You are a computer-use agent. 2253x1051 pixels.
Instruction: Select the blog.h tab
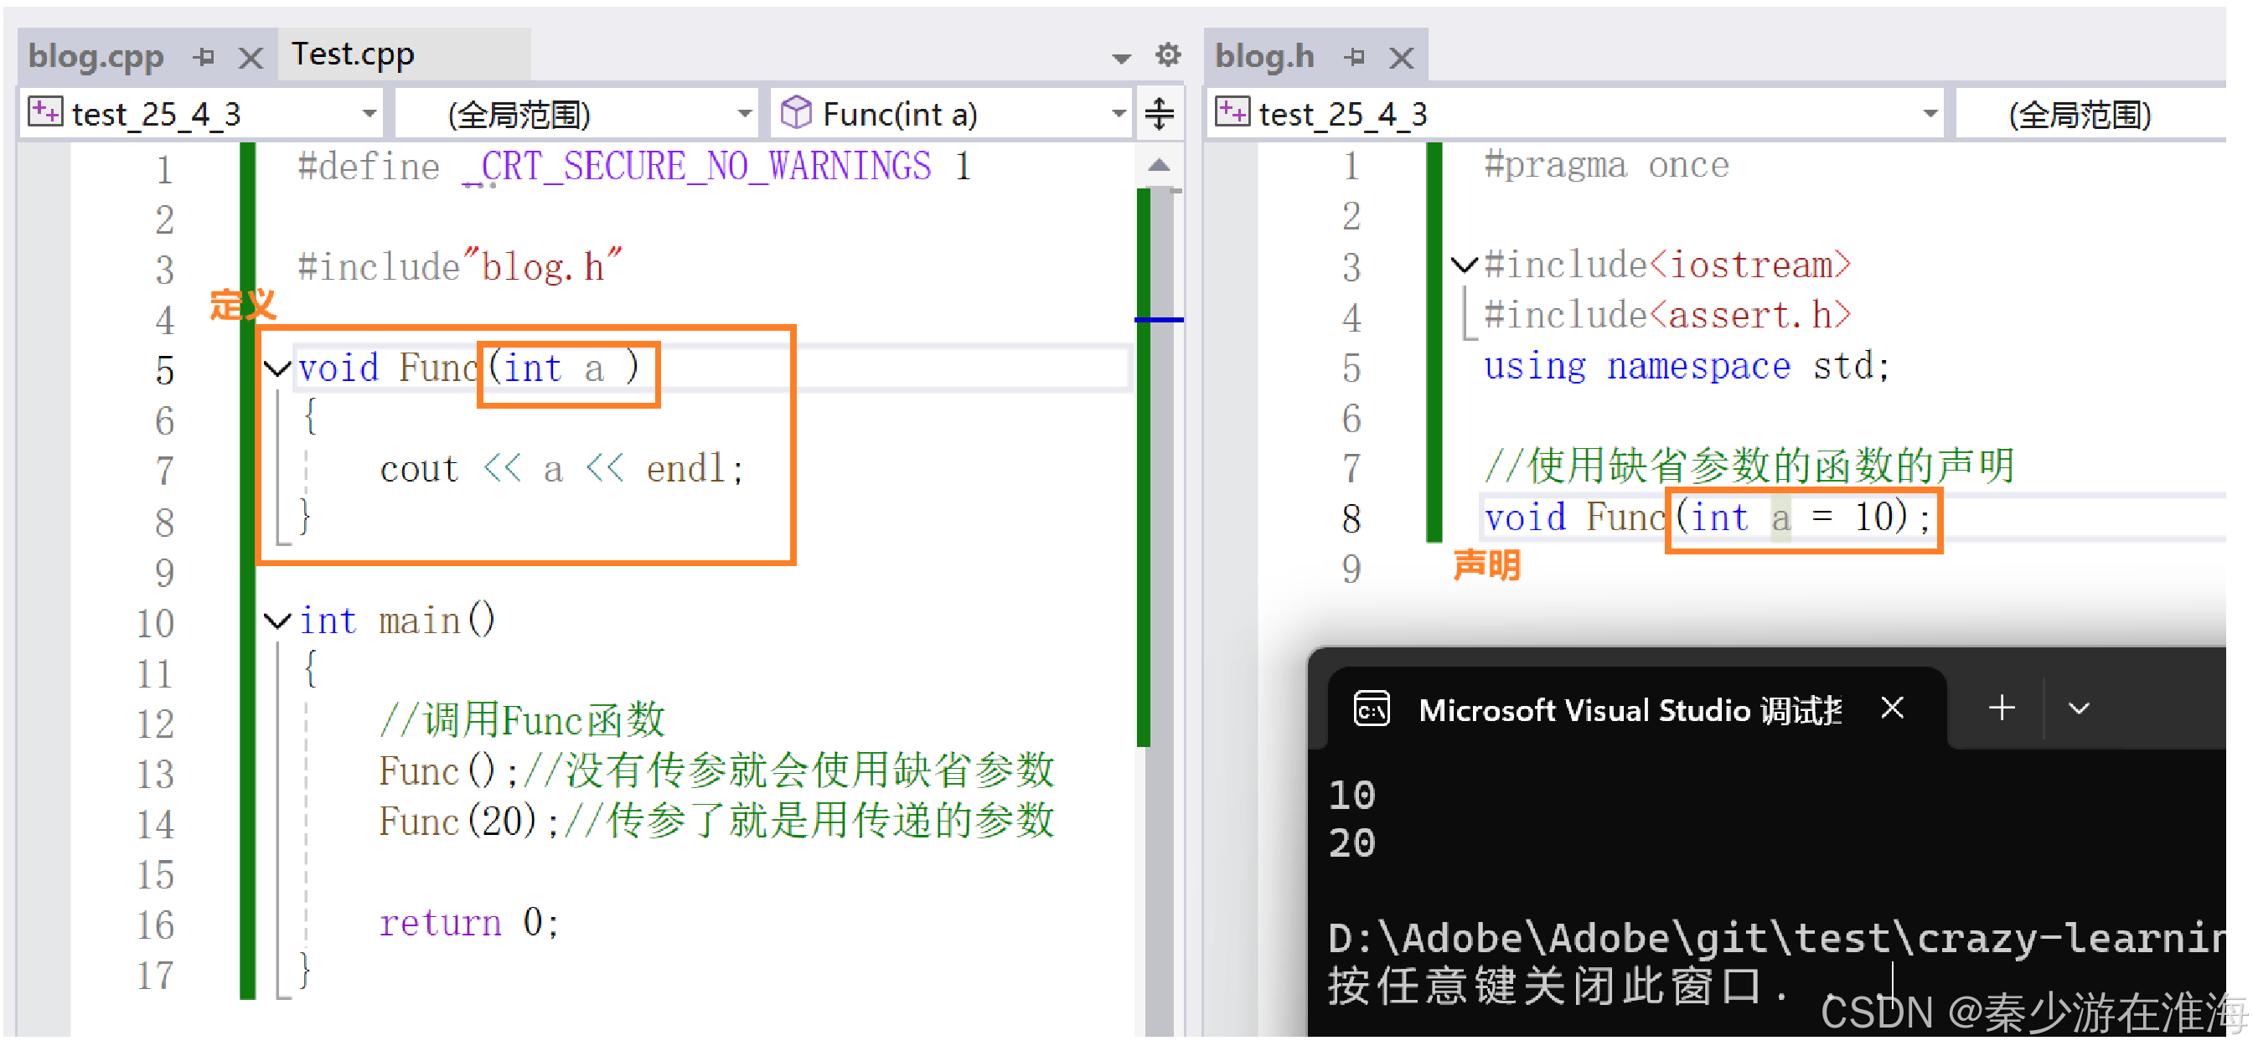point(1263,57)
